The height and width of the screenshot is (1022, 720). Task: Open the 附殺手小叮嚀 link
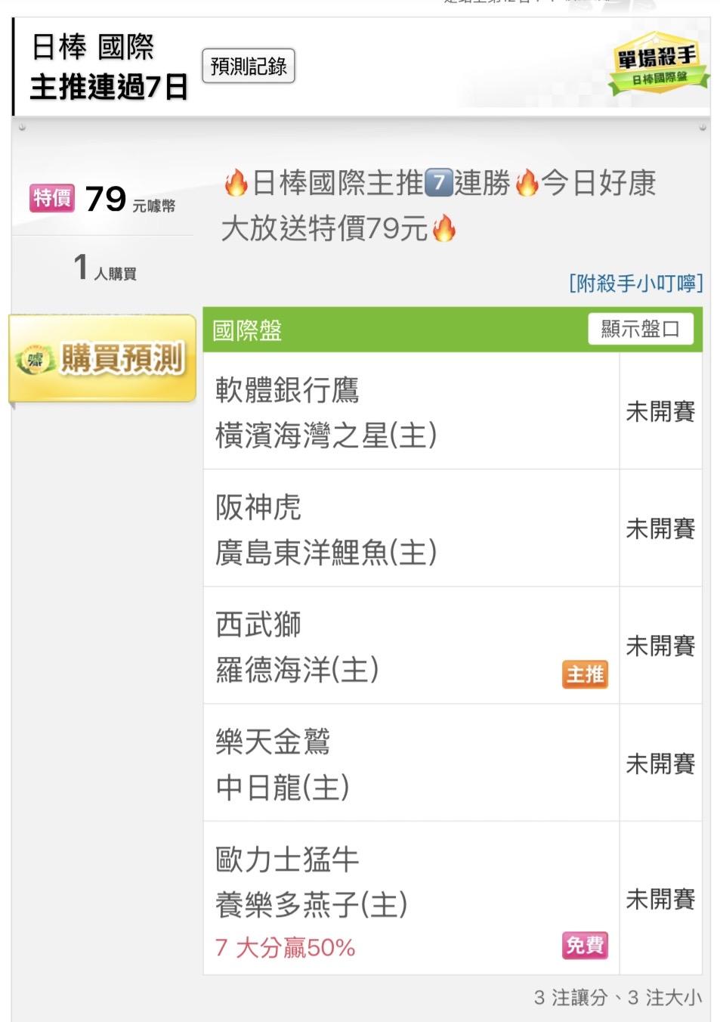635,283
